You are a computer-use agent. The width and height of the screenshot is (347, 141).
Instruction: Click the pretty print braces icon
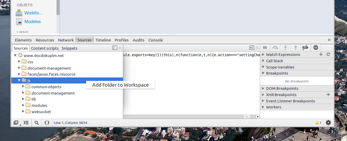[x=47, y=123]
